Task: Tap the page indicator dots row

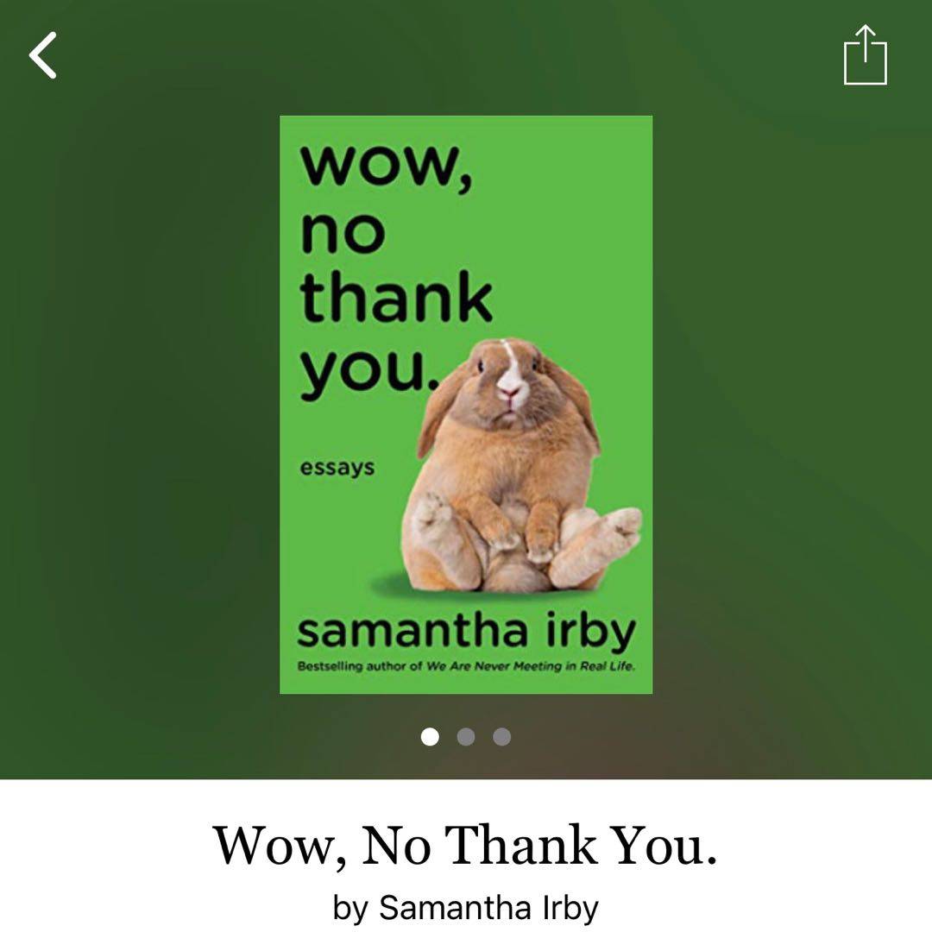Action: pos(466,736)
